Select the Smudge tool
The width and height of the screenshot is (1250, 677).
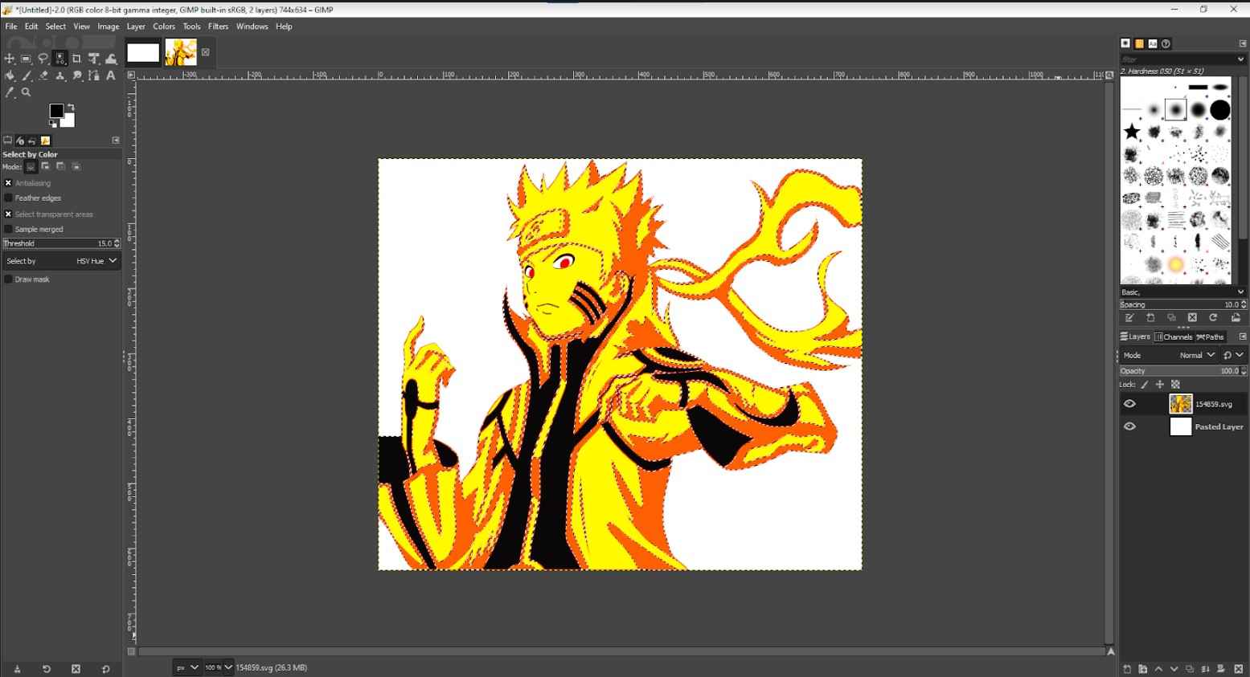pyautogui.click(x=77, y=75)
